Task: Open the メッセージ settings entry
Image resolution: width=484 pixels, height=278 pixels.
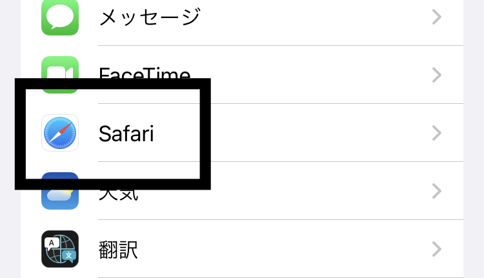Action: (x=149, y=17)
